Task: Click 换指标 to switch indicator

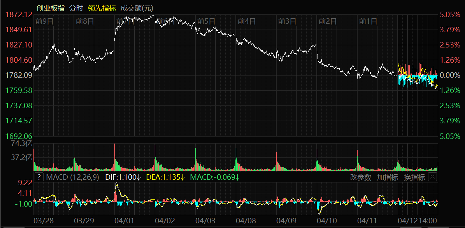Action: [414, 177]
